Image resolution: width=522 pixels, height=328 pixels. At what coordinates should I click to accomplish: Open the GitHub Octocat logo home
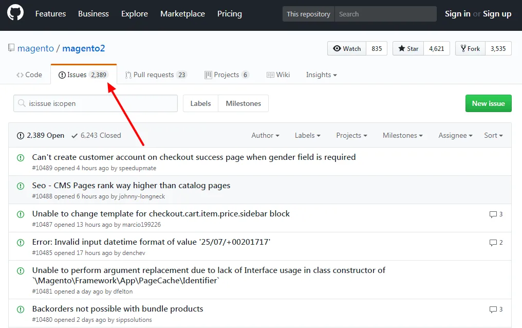click(x=15, y=13)
